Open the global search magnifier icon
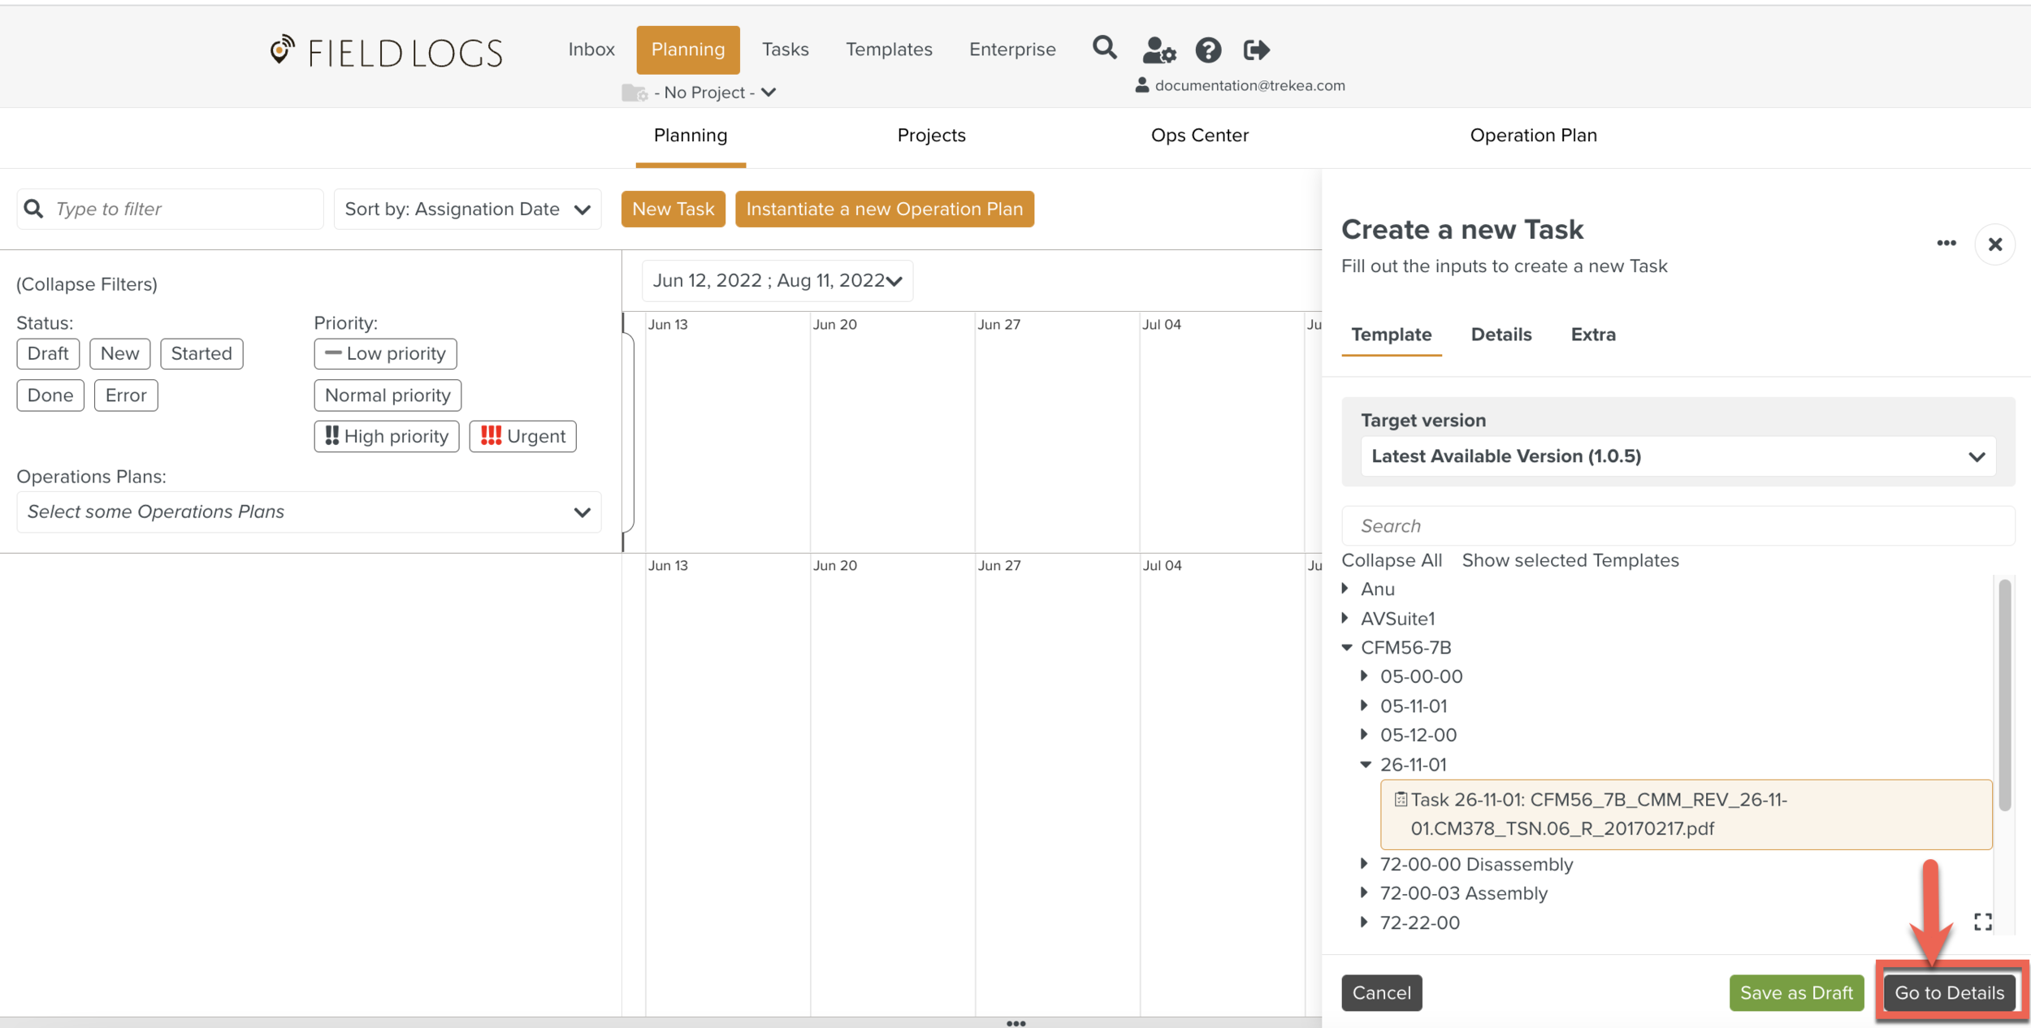This screenshot has width=2031, height=1028. 1104,49
